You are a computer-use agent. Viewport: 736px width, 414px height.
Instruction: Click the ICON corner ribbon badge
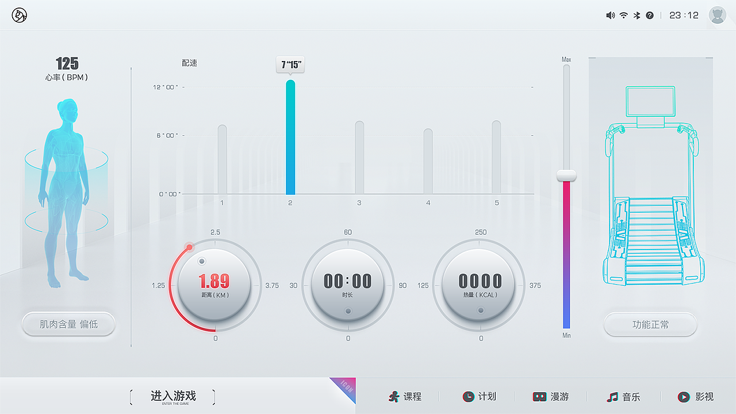tap(346, 386)
